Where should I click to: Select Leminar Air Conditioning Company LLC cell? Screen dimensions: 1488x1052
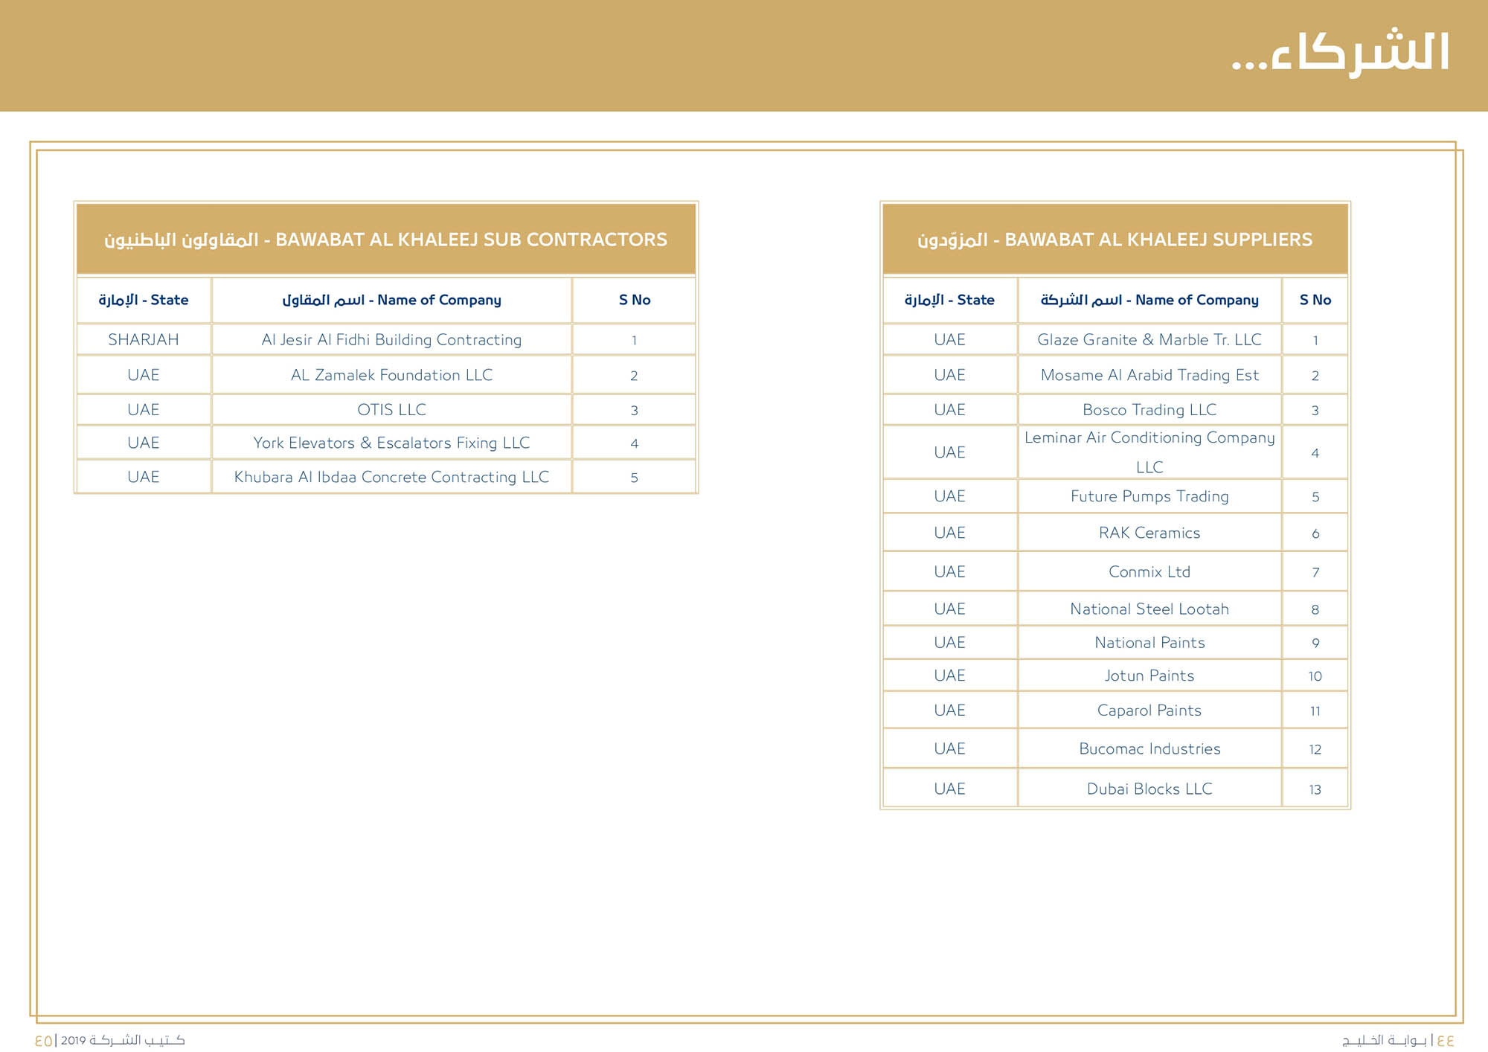1149,452
